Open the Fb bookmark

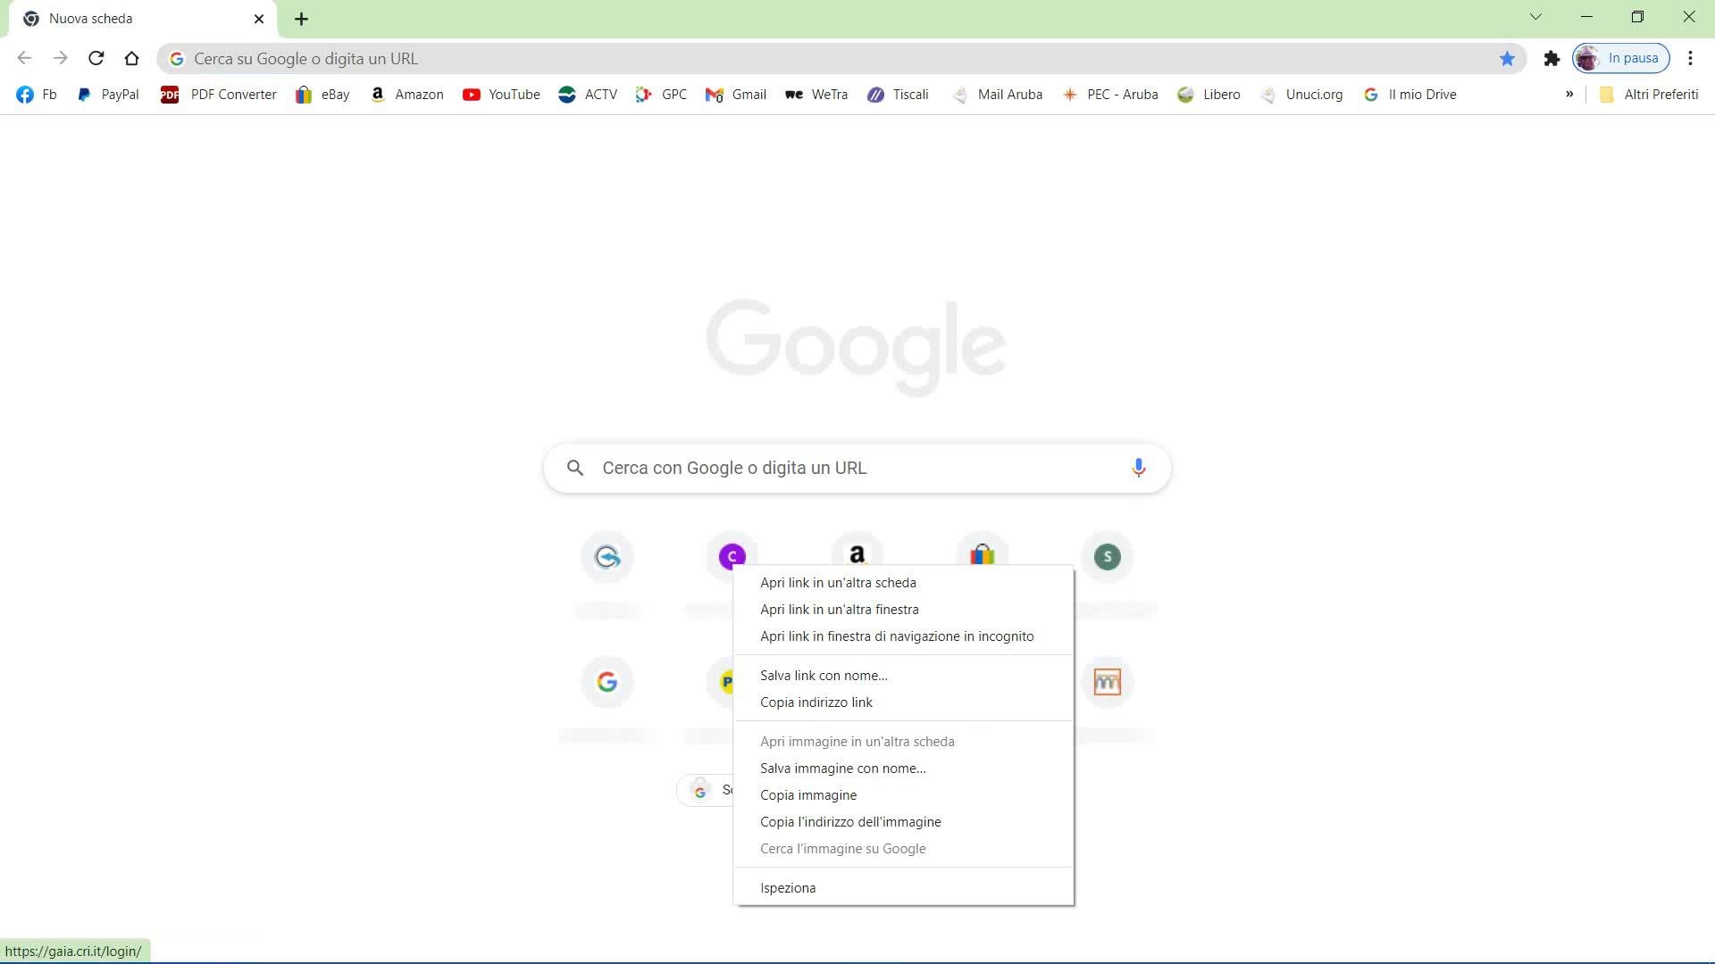pyautogui.click(x=37, y=95)
